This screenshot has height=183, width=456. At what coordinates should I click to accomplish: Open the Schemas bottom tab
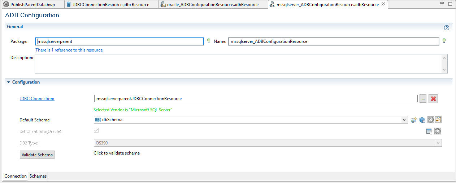38,176
